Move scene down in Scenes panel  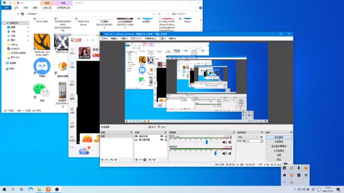pos(116,160)
